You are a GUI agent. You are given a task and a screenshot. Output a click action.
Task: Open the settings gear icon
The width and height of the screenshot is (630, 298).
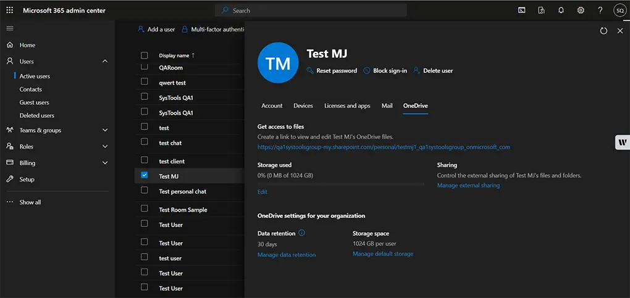pyautogui.click(x=581, y=10)
